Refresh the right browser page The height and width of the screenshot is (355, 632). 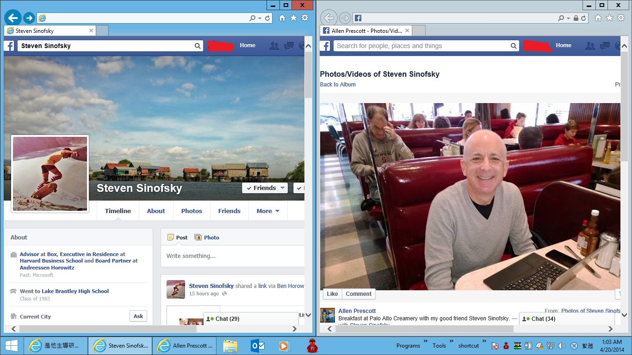[x=583, y=18]
